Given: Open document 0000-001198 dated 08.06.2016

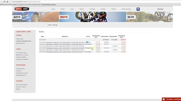Looking at the screenshot, I should [x=65, y=52].
